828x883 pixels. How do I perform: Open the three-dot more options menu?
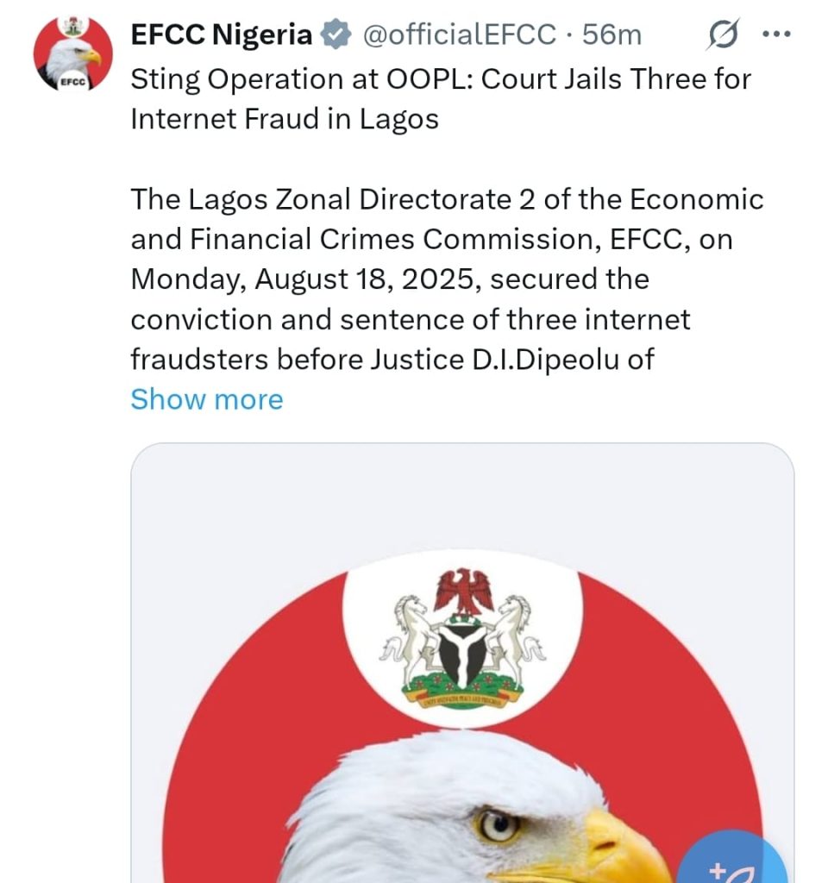(776, 34)
